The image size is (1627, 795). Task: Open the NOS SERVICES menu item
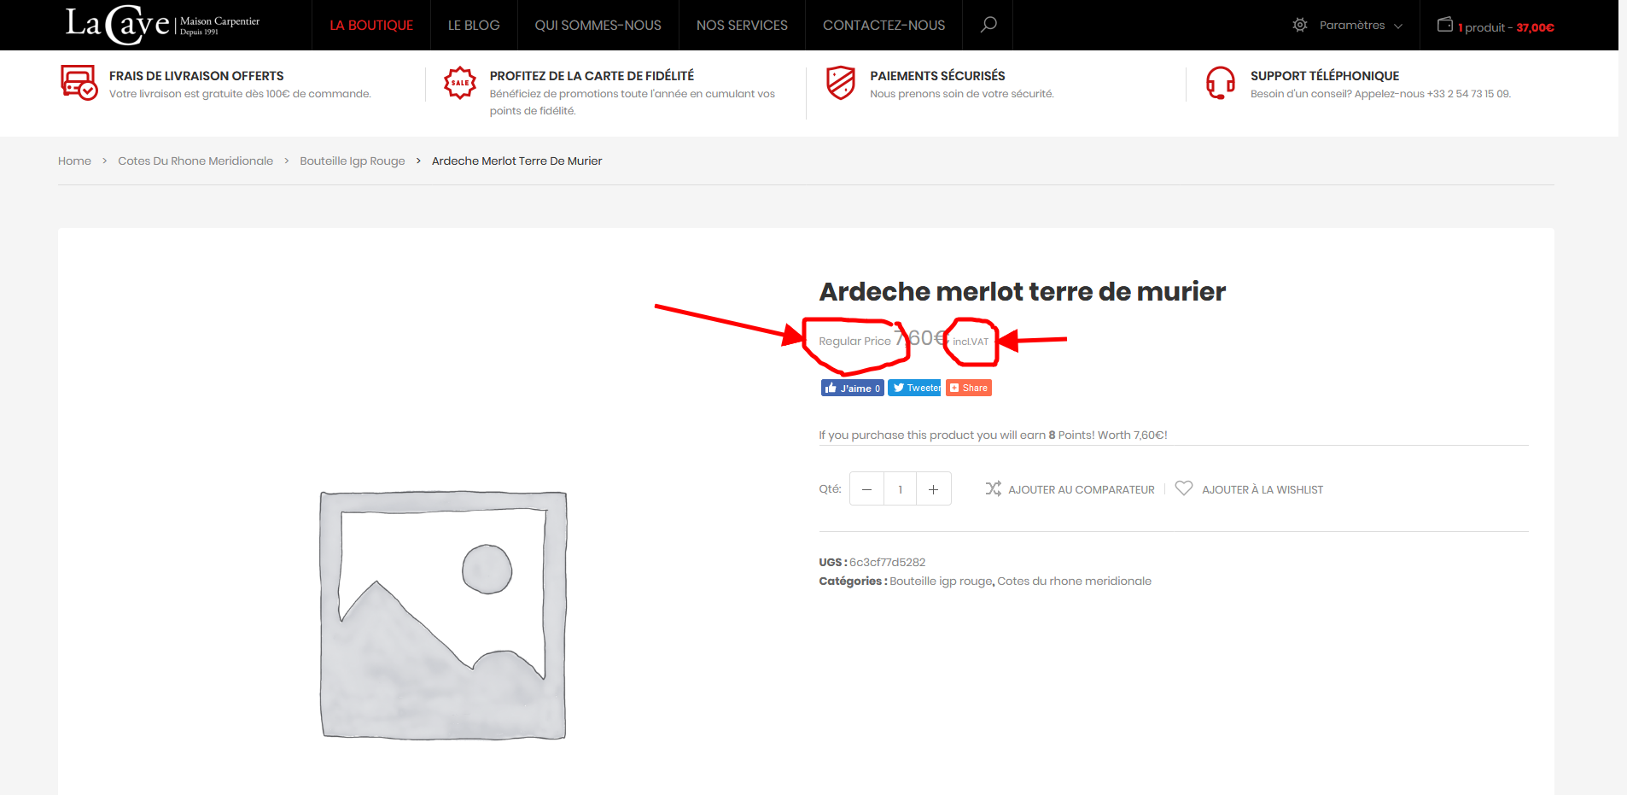(x=742, y=26)
